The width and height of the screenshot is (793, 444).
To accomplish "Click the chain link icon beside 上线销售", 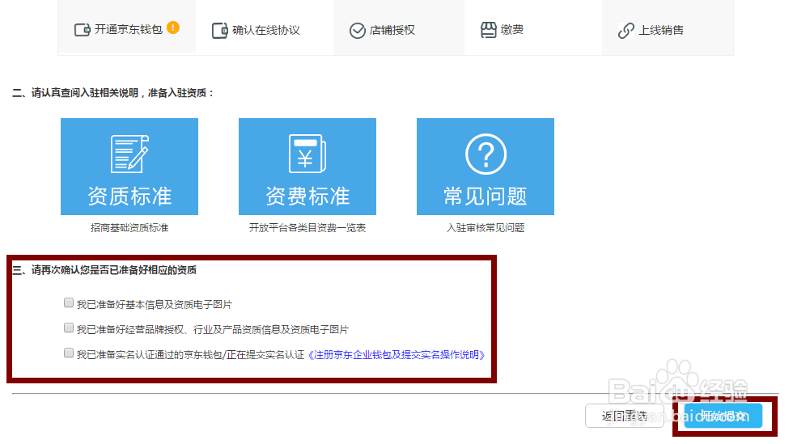I will pos(626,31).
